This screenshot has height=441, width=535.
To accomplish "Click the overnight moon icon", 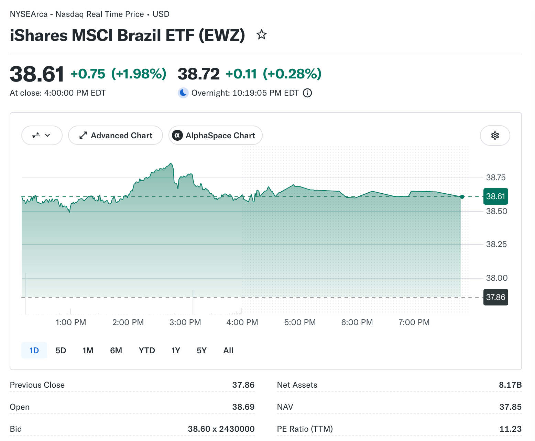I will click(x=183, y=93).
